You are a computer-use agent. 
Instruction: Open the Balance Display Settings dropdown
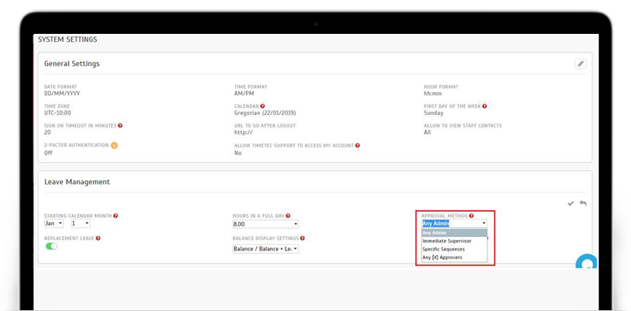pyautogui.click(x=266, y=249)
